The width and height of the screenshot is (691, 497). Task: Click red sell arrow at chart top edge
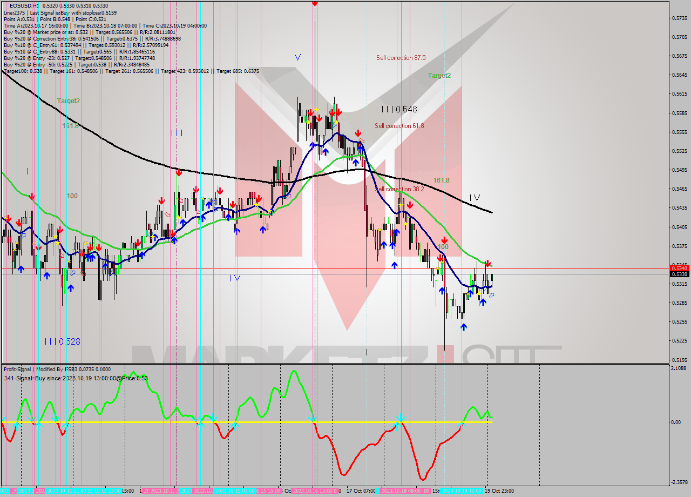[x=315, y=3]
